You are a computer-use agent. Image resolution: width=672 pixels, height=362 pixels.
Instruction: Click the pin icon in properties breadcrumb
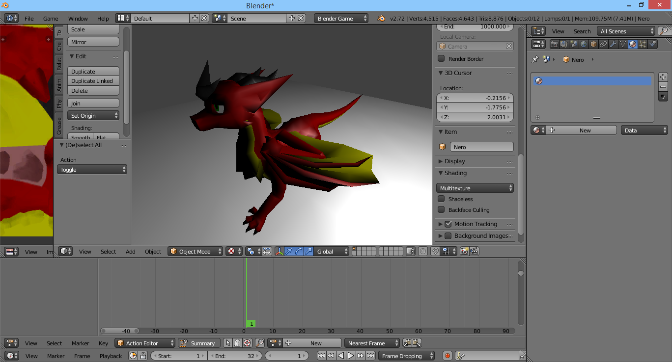tap(535, 59)
